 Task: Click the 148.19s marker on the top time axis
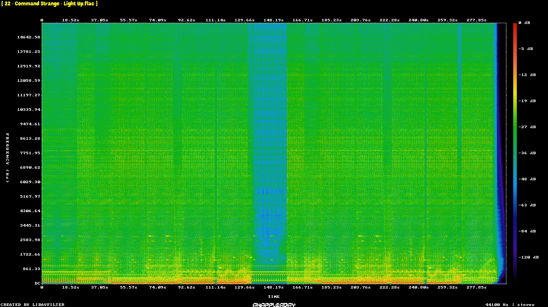(x=274, y=20)
